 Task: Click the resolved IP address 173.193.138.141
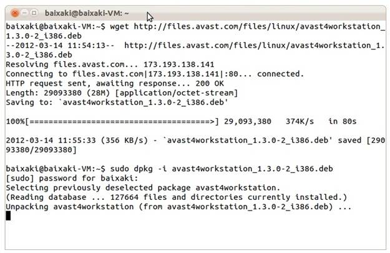pyautogui.click(x=179, y=64)
